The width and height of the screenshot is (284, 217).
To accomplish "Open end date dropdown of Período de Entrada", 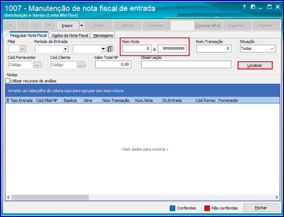I will point(103,49).
